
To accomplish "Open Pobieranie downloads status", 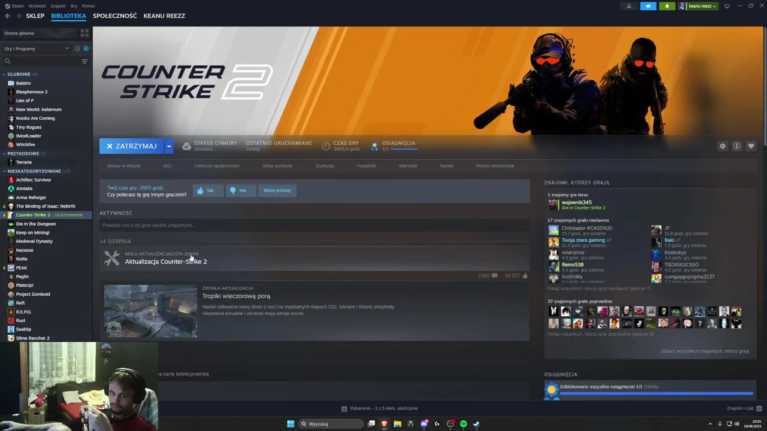I will [x=379, y=408].
